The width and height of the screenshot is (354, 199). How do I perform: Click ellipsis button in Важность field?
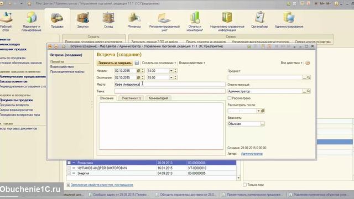point(262,124)
